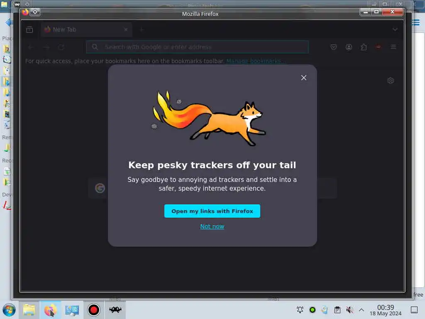
Task: Open the Extensions puzzle icon
Action: point(364,47)
